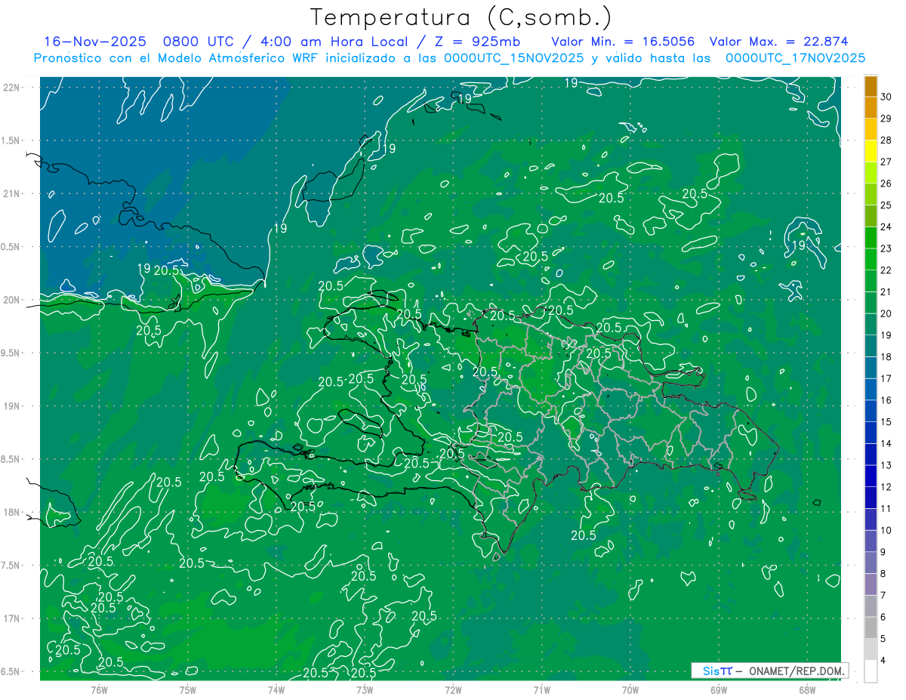Click the 'ONAMET/REP.DOM.' credit box

(770, 671)
